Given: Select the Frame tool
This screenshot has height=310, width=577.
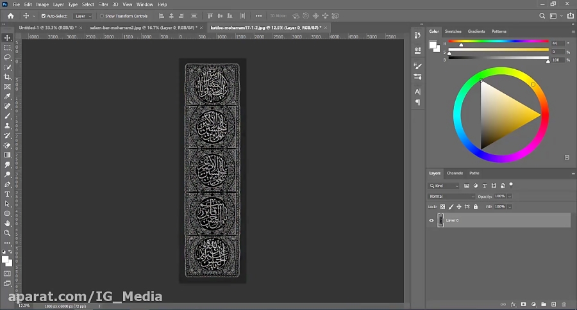Looking at the screenshot, I should pyautogui.click(x=7, y=86).
